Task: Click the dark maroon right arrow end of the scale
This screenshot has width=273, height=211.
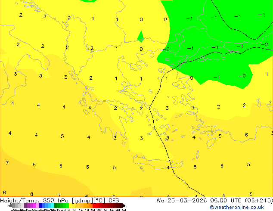Action: 124,206
